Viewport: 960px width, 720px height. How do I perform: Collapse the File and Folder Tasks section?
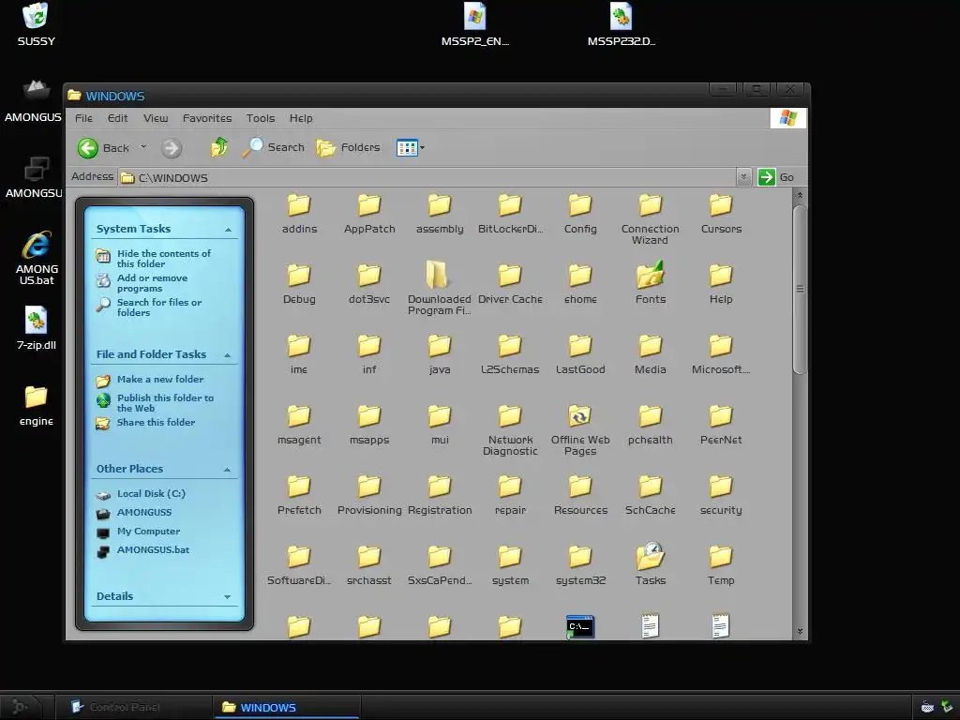227,355
